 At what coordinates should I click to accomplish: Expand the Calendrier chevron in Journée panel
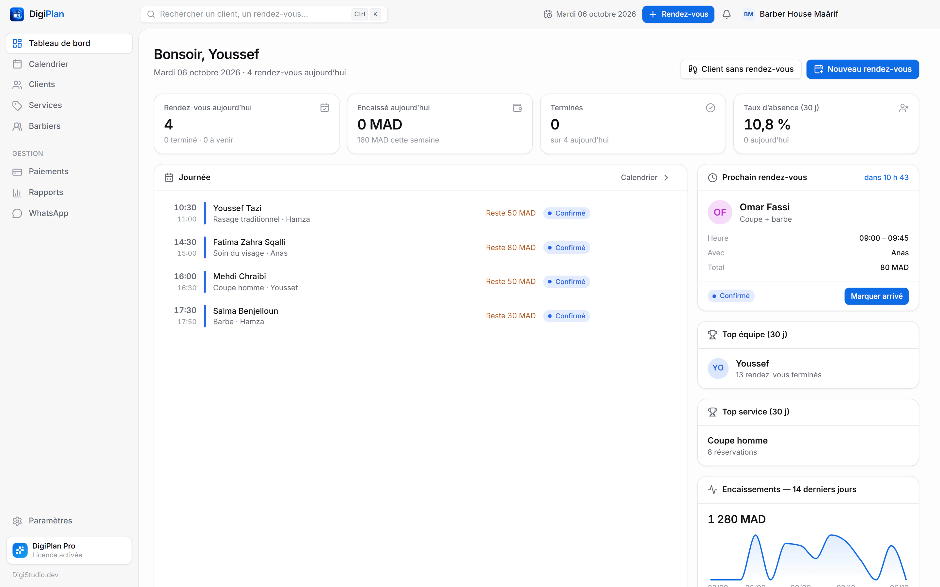point(666,177)
